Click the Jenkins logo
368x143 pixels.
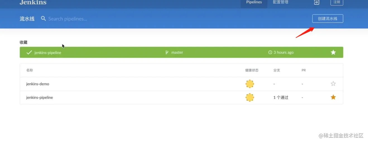click(33, 3)
